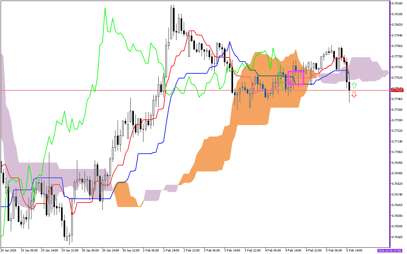This screenshot has width=407, height=254.
Task: Click the red 0.77525 price tag
Action: click(397, 90)
